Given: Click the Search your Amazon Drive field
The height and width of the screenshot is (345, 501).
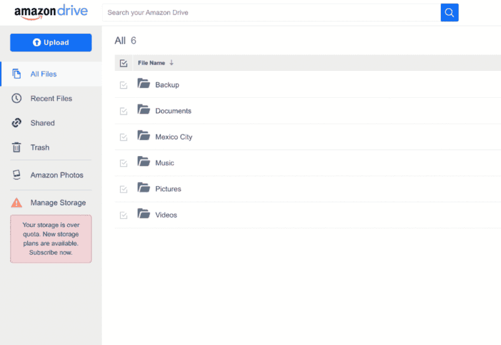Looking at the screenshot, I should point(271,13).
